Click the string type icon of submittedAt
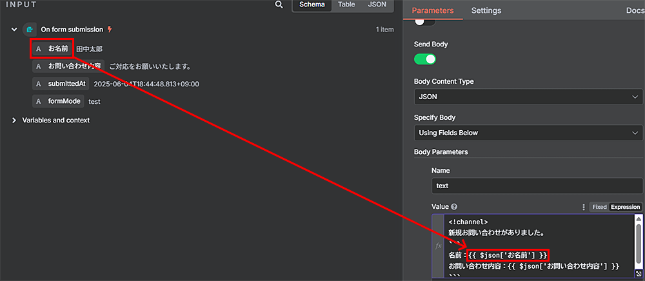645x281 pixels. 39,84
